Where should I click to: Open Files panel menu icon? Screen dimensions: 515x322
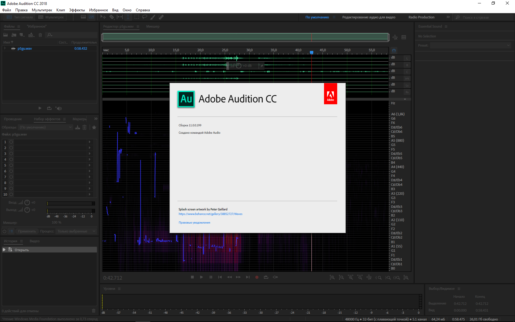tap(19, 26)
